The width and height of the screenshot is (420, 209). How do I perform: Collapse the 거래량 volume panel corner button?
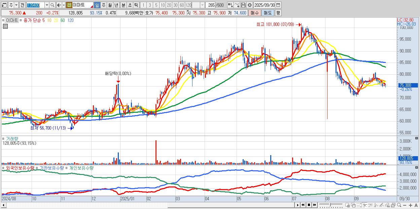click(x=417, y=138)
